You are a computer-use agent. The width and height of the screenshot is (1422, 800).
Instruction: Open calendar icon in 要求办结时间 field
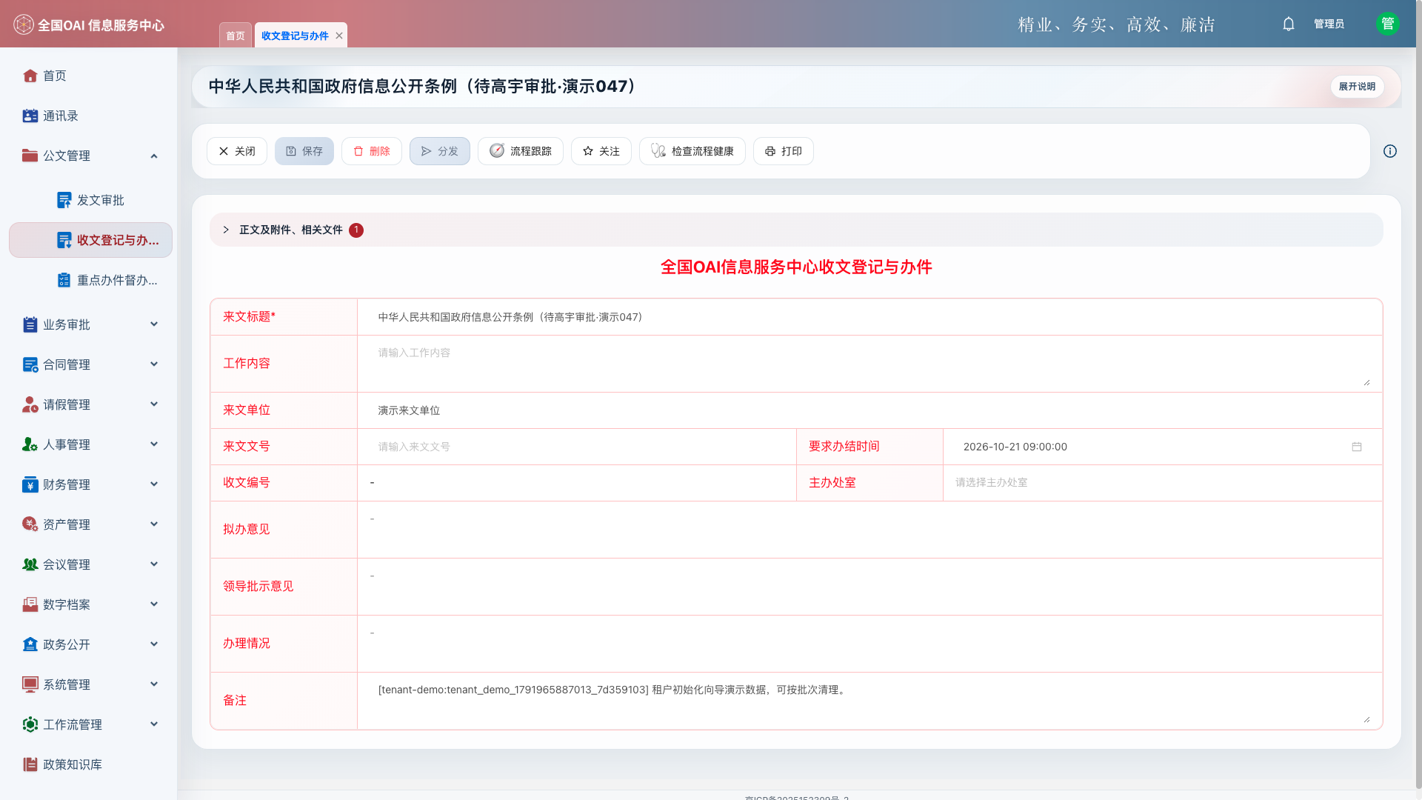(x=1357, y=447)
